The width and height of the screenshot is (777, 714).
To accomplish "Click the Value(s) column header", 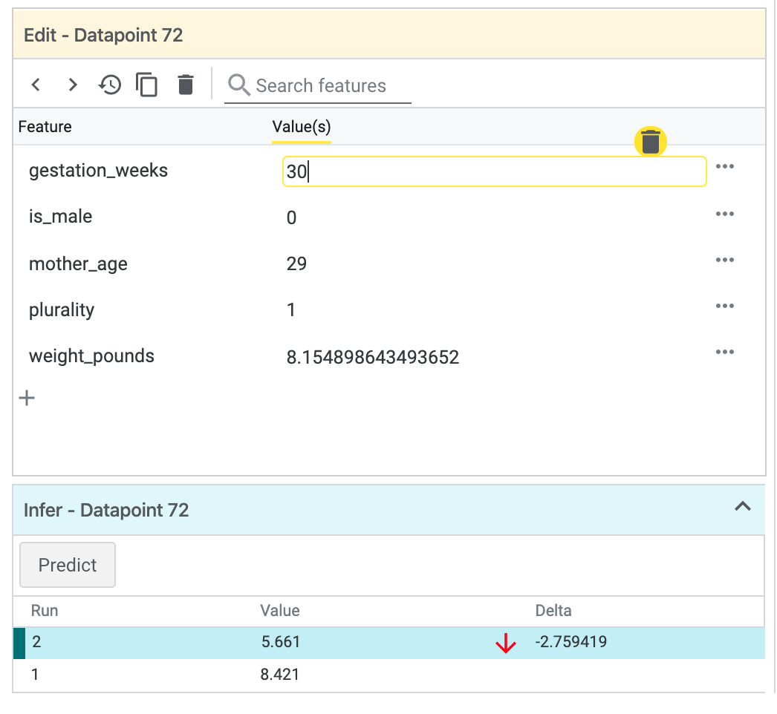I will [302, 127].
